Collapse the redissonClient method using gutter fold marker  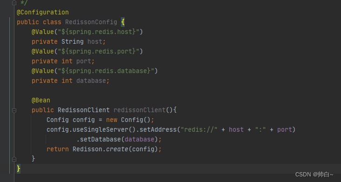[x=14, y=111]
